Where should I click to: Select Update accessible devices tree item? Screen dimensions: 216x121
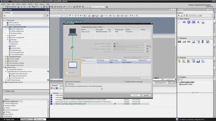[x=19, y=74]
